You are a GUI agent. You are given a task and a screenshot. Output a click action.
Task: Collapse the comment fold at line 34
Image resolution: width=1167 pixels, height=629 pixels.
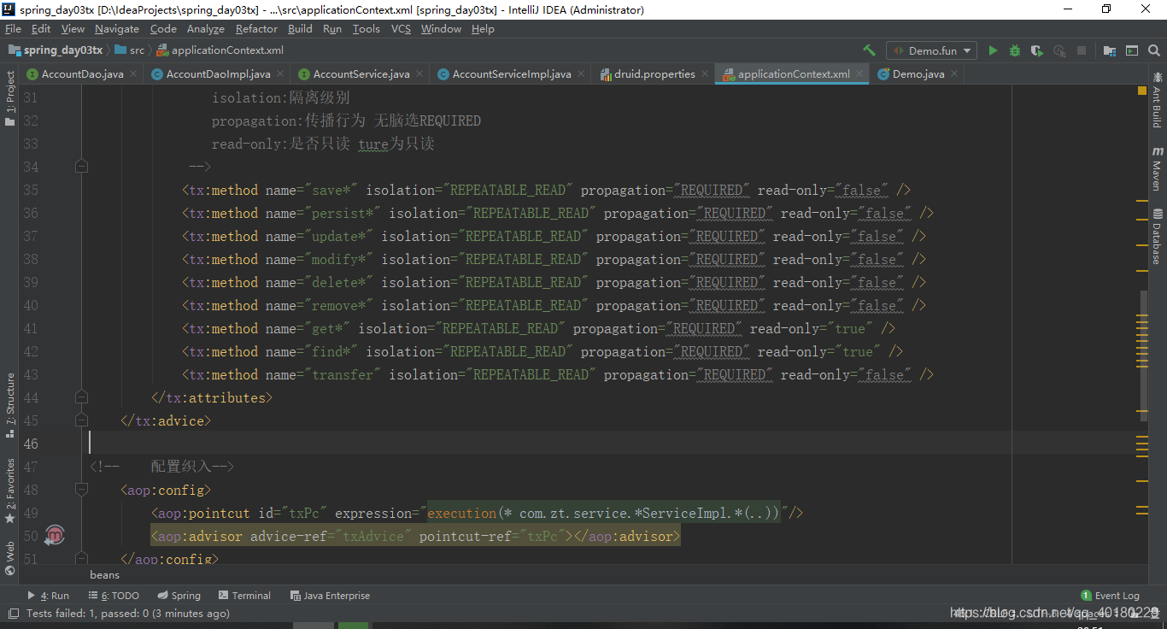[81, 167]
